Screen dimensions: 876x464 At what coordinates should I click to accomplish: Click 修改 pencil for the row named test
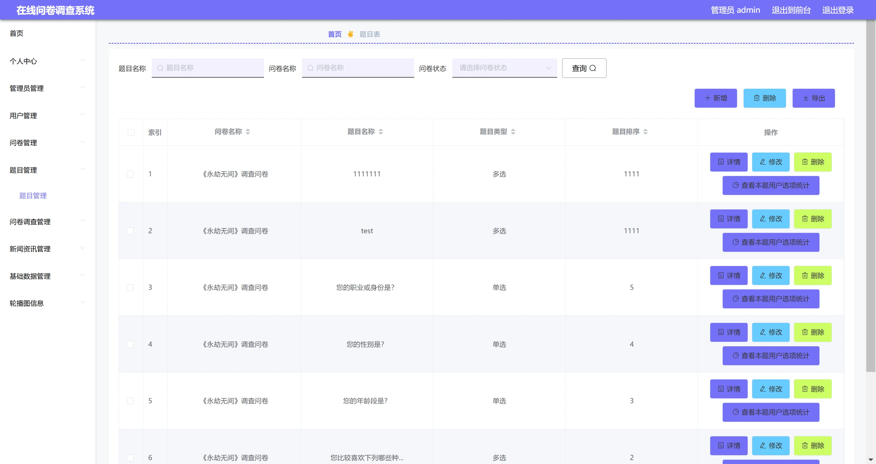[x=763, y=219]
